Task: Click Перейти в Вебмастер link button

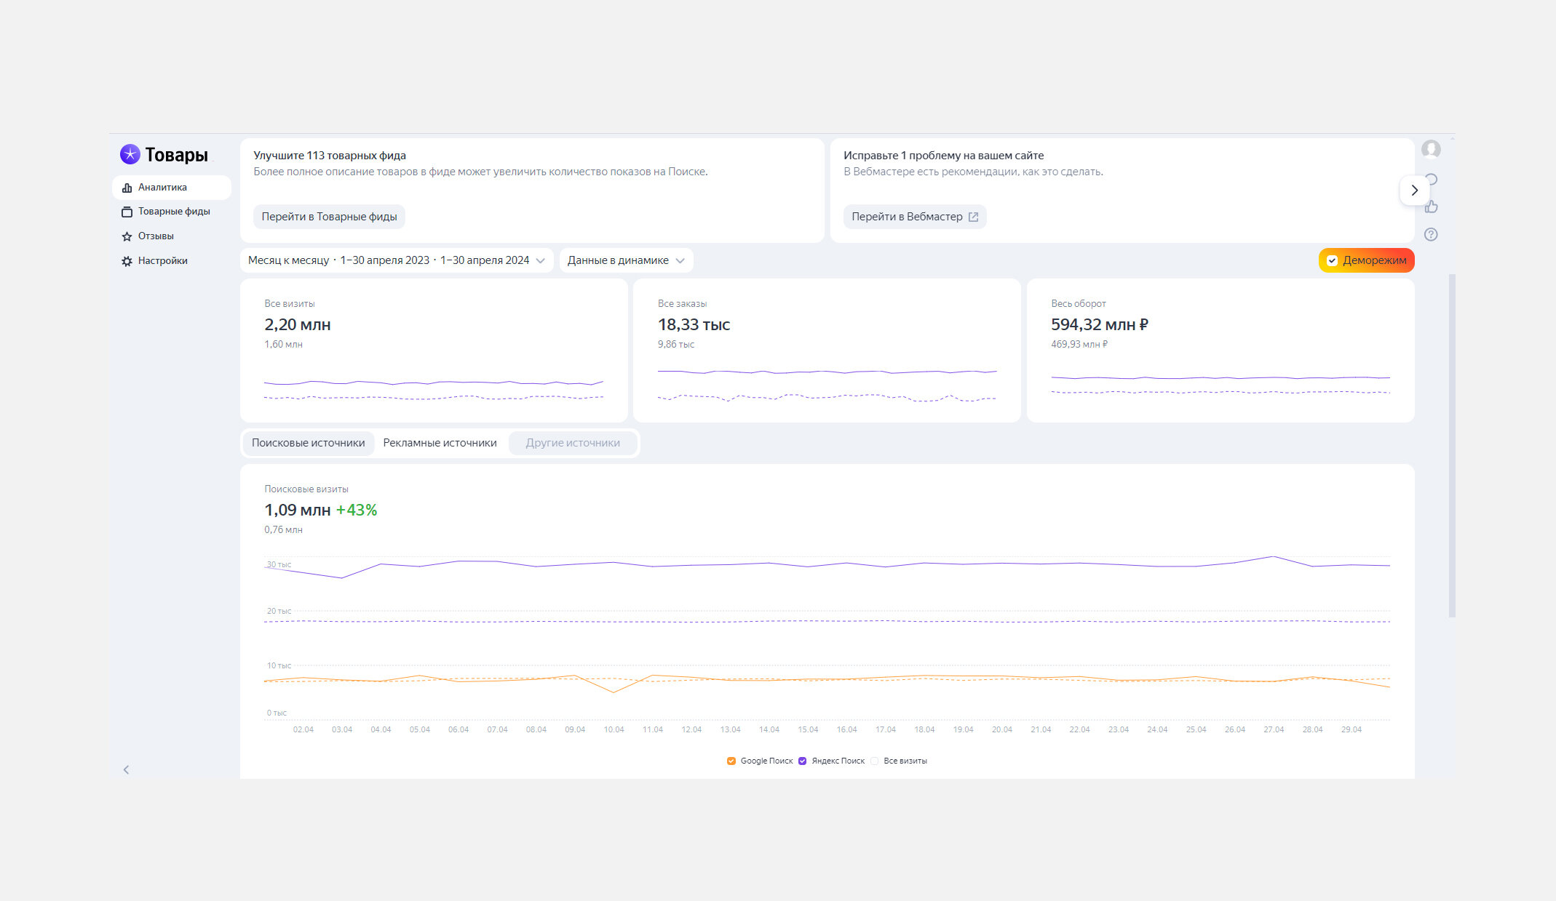Action: pos(915,217)
